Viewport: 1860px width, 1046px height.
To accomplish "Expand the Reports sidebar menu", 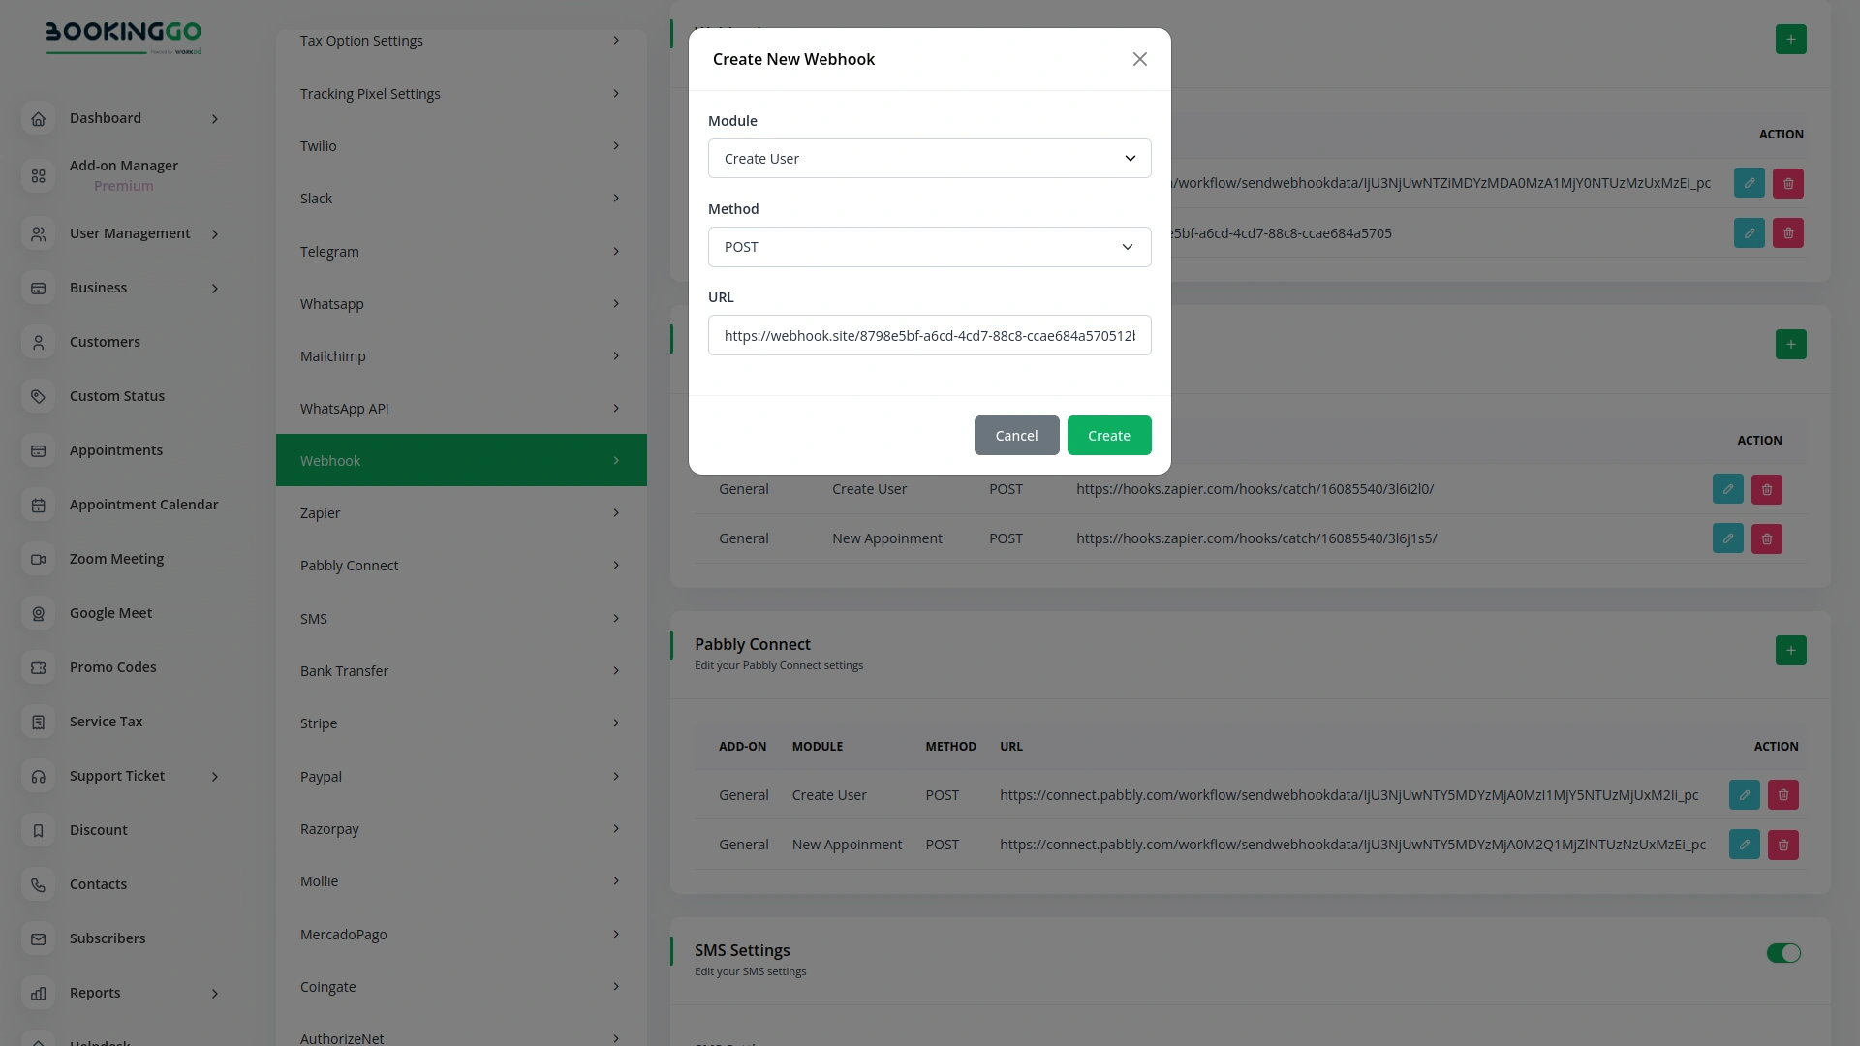I will tap(94, 993).
